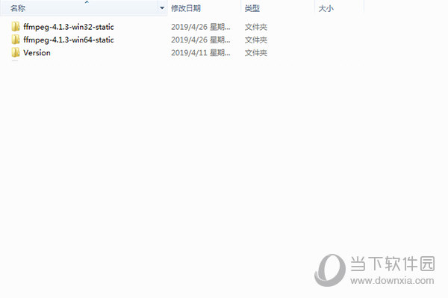Click 文件夹 type in the Version row
448x298 pixels.
[255, 53]
